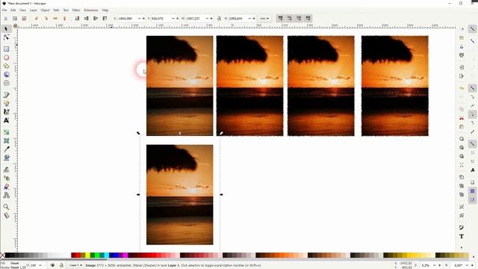478x269 pixels.
Task: Select the Selector arrow tool
Action: coord(6,28)
